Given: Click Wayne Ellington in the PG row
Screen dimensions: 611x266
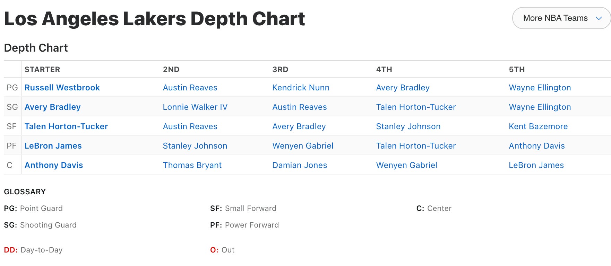Looking at the screenshot, I should point(540,88).
